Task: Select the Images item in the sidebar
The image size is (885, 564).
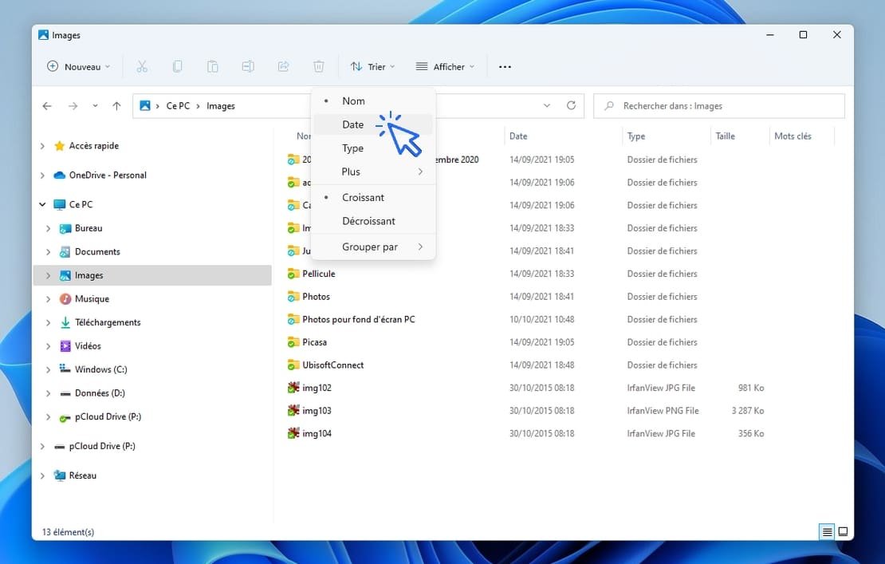Action: pyautogui.click(x=152, y=275)
